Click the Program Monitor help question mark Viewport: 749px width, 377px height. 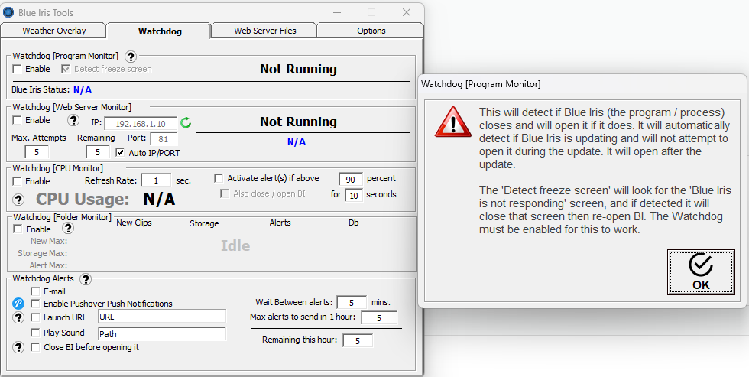(131, 56)
